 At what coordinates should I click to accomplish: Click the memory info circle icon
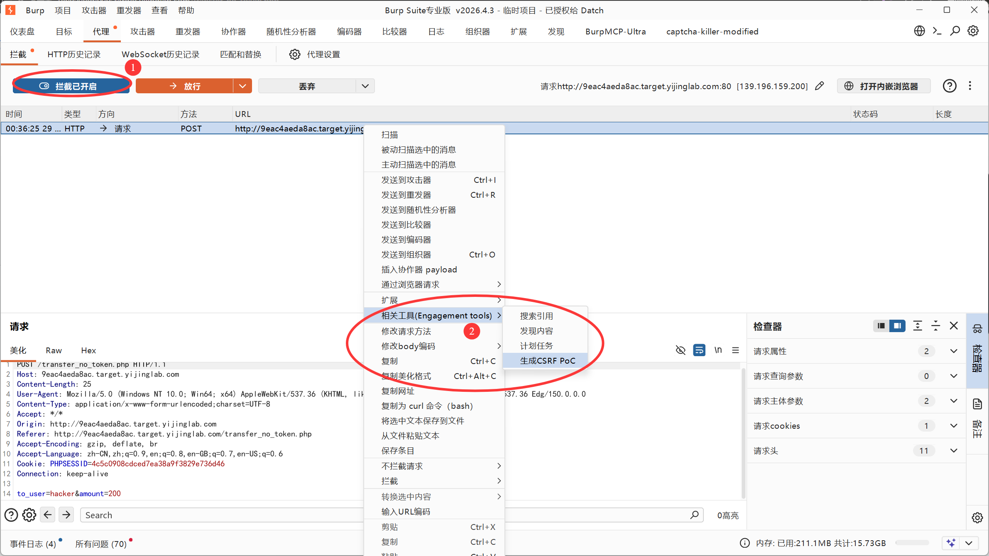[x=745, y=543]
